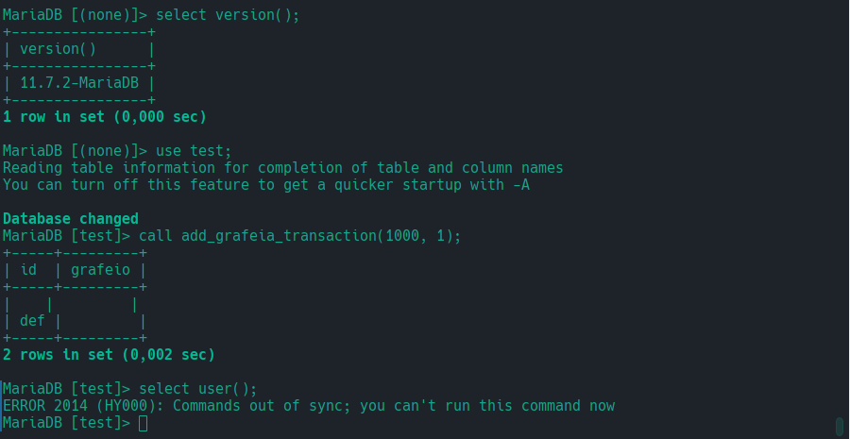The height and width of the screenshot is (439, 850).
Task: Click the terminal cursor block at the prompt
Action: pos(143,423)
